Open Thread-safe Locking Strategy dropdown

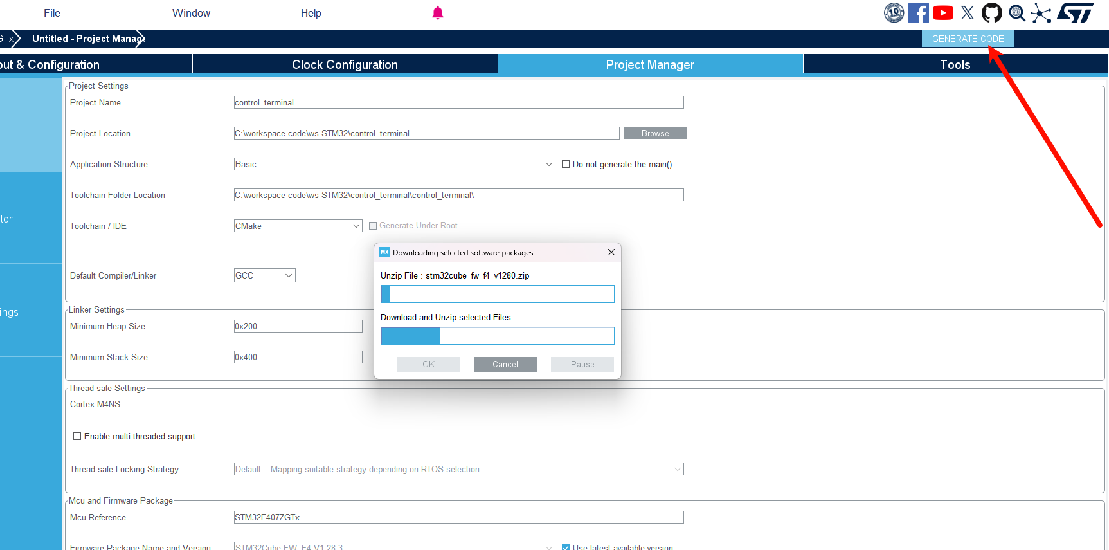[458, 469]
